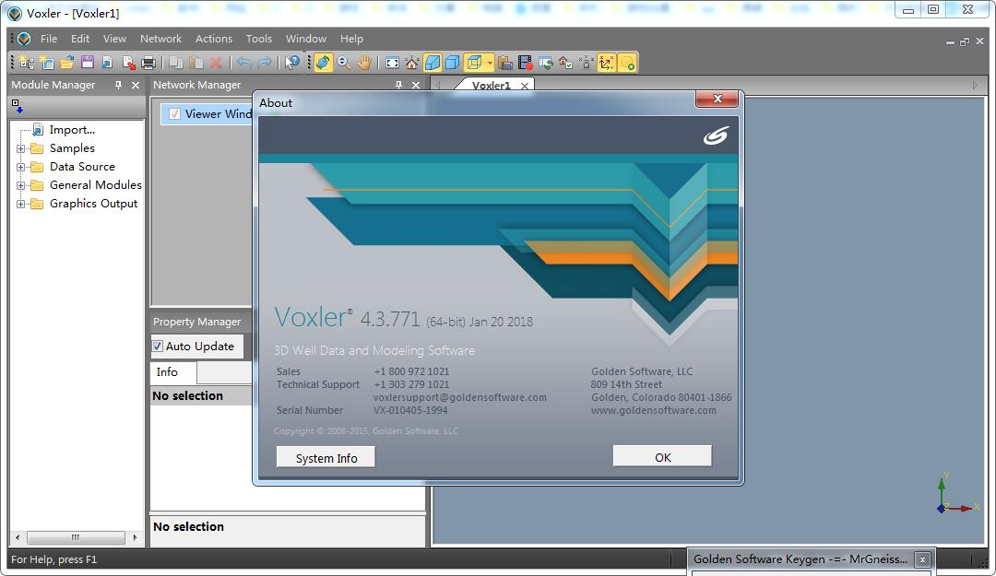Toggle the Viewer Window module checkbox
Image resolution: width=996 pixels, height=576 pixels.
[174, 113]
